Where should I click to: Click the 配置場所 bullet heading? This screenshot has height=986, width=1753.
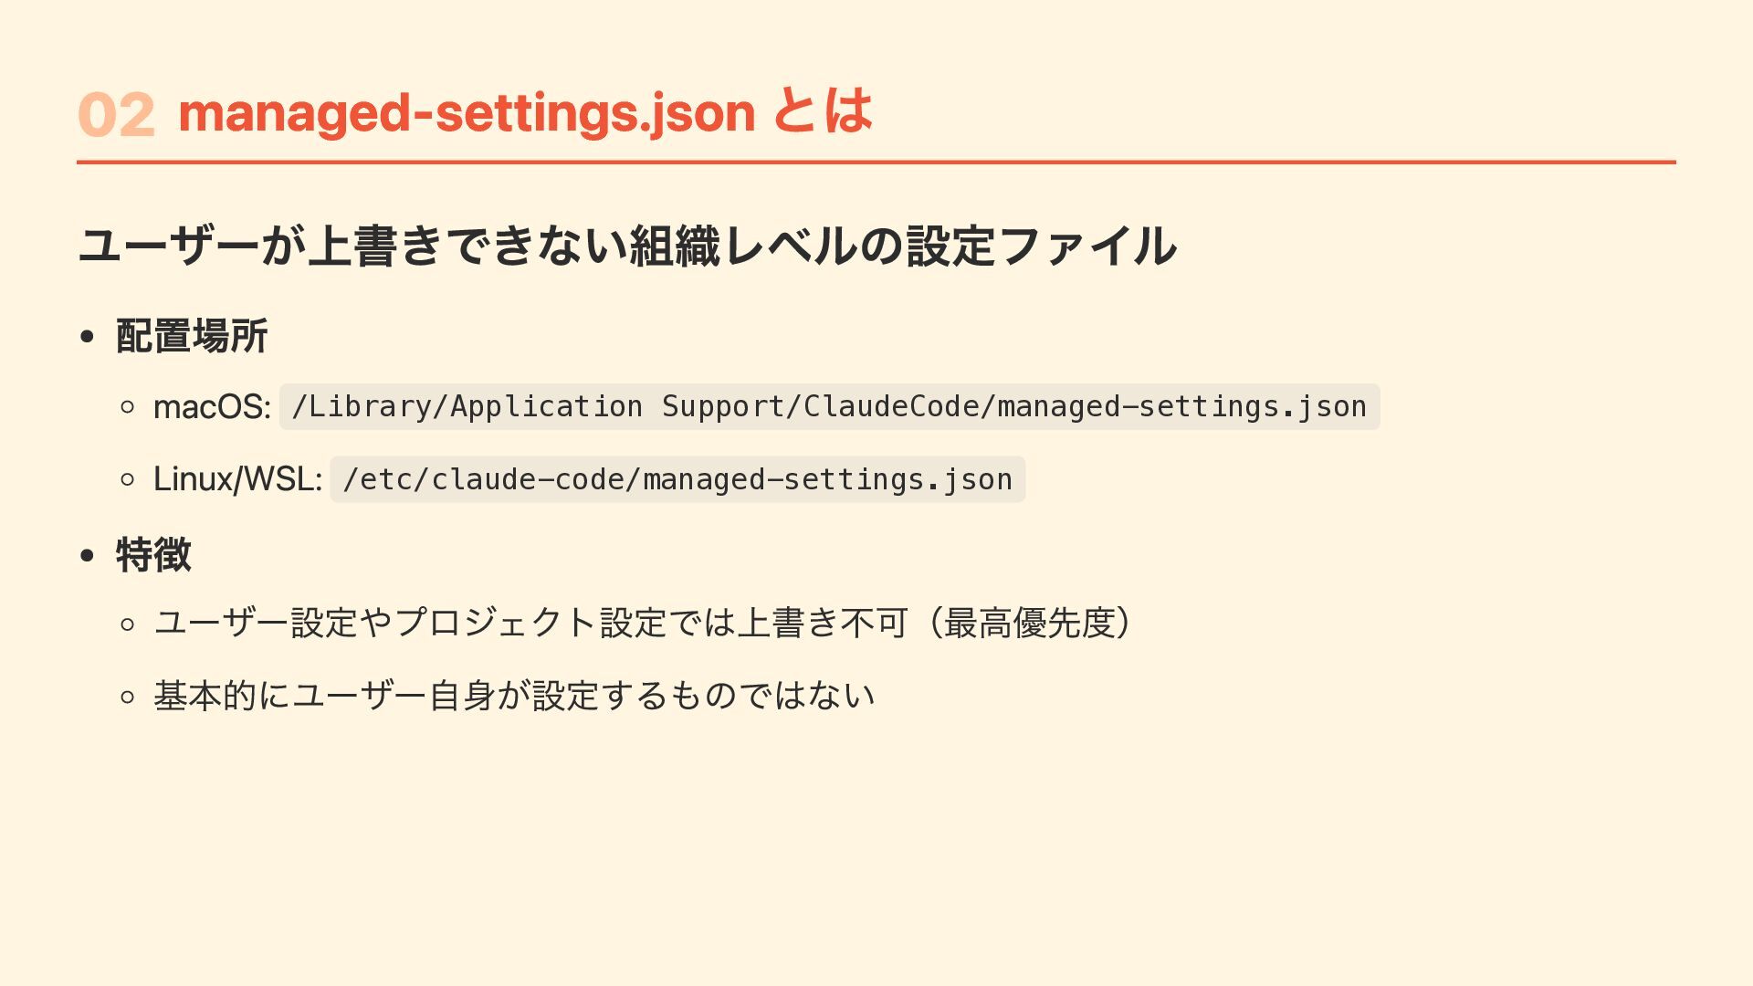pos(192,336)
